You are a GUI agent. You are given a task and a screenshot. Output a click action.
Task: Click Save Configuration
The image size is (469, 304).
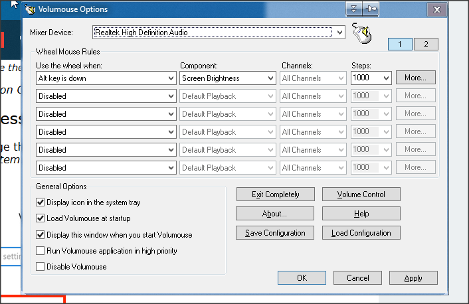(x=275, y=232)
